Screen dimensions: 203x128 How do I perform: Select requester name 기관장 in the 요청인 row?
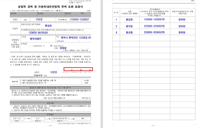pyautogui.click(x=39, y=19)
